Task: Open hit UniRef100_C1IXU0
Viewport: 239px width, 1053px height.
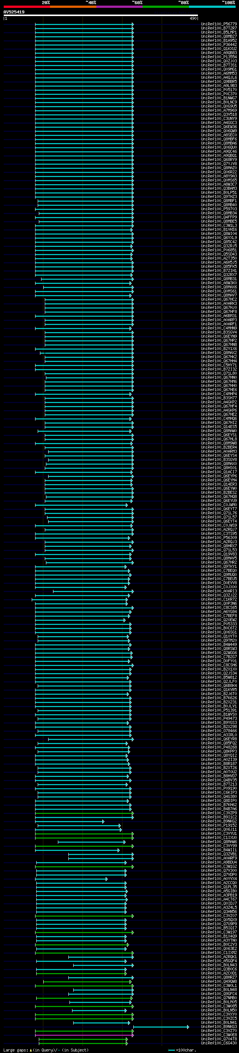Action: coord(219,837)
